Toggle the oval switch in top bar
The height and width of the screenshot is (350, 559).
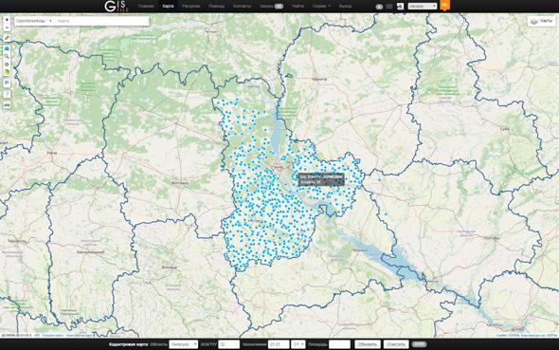(x=379, y=7)
